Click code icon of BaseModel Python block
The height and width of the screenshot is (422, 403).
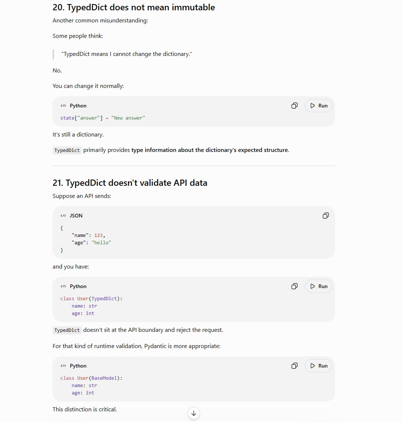(x=63, y=366)
